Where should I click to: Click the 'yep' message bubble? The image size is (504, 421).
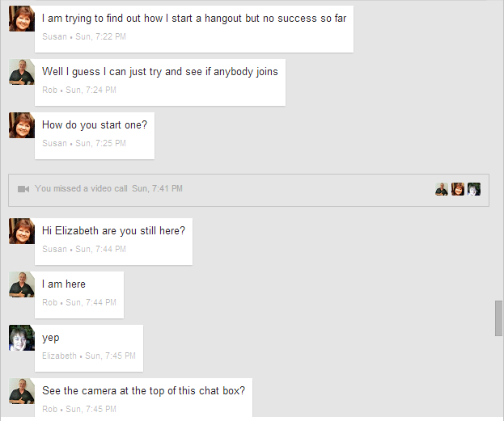click(x=51, y=338)
